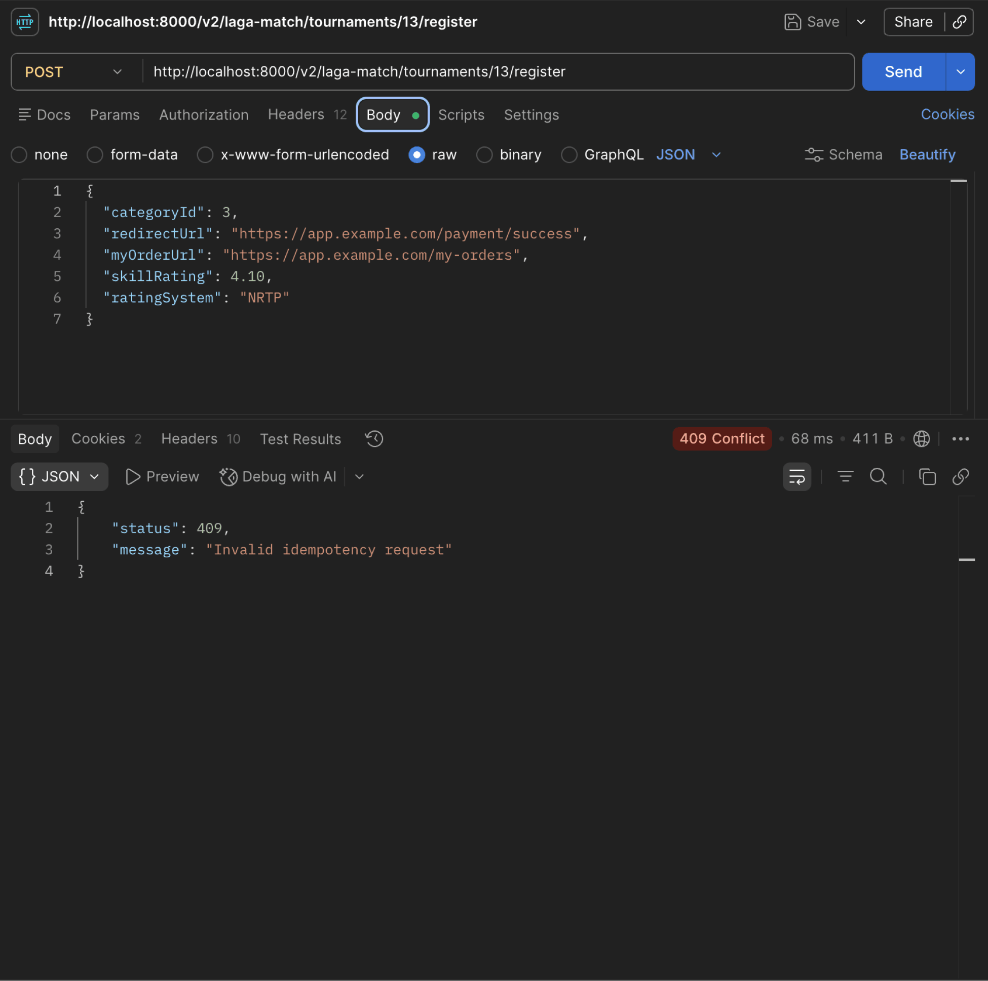Click the request title text
This screenshot has width=988, height=981.
point(263,22)
